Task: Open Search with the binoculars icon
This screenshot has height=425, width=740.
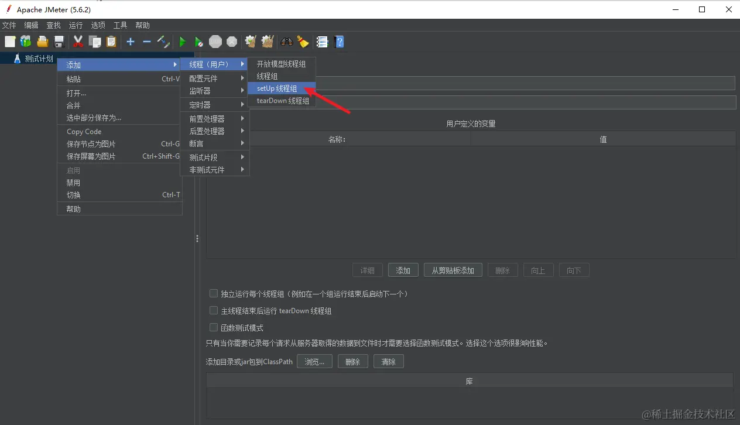Action: tap(287, 42)
